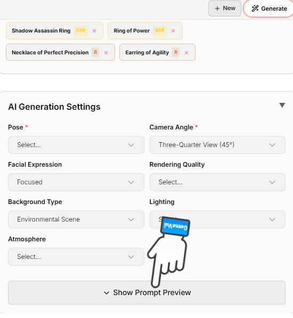Click the SSR badge on Shadow Assassin Ring
The image size is (293, 318).
click(80, 30)
